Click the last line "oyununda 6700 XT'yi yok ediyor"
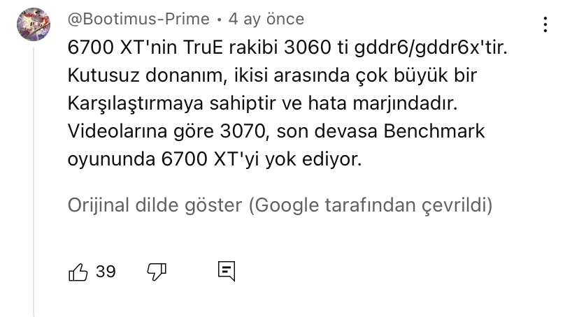 point(215,159)
